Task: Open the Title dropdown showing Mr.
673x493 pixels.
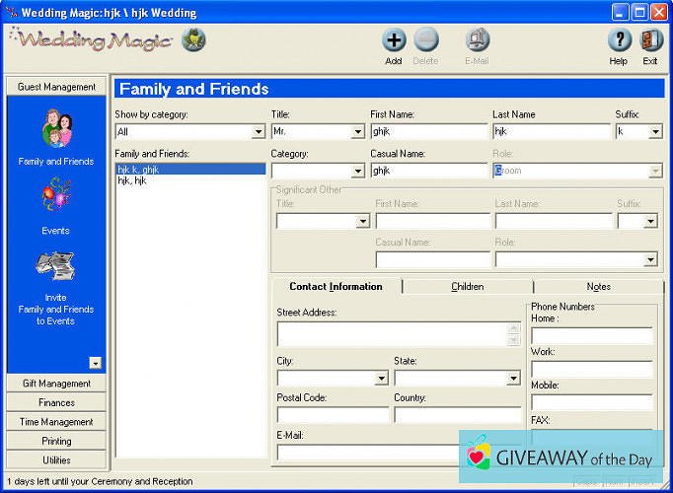Action: (357, 132)
